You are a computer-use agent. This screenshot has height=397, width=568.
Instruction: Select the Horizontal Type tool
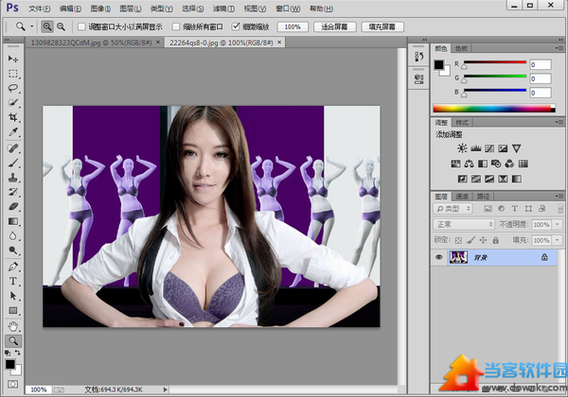[13, 281]
